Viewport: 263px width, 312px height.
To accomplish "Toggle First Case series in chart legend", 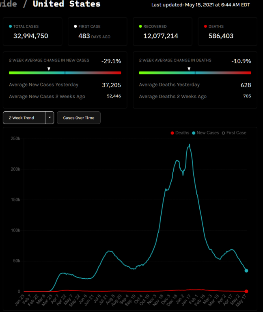I will (x=234, y=133).
